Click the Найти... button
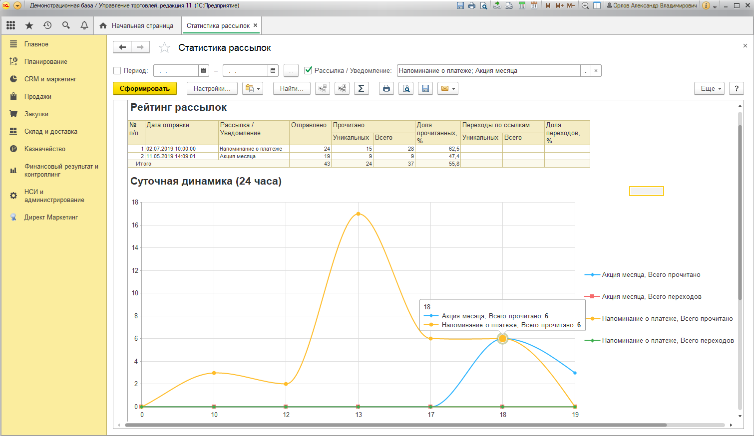Viewport: 754px width, 436px height. [292, 89]
